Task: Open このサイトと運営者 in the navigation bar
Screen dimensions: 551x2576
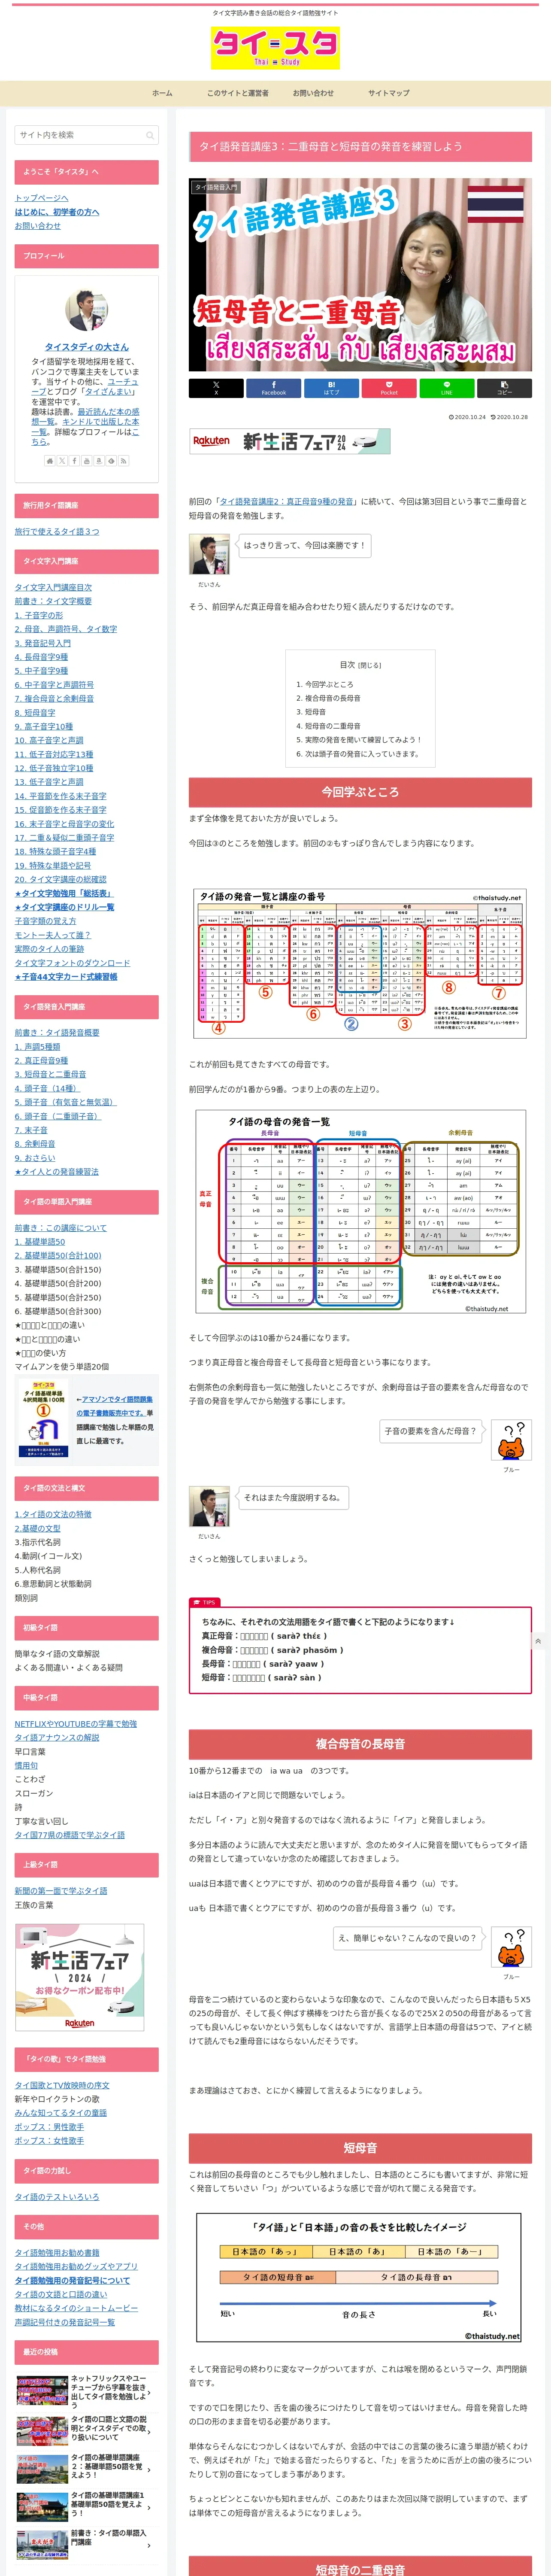Action: (x=238, y=93)
